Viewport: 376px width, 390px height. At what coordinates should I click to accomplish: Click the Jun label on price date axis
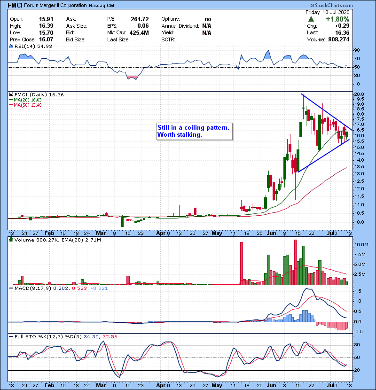coord(270,233)
